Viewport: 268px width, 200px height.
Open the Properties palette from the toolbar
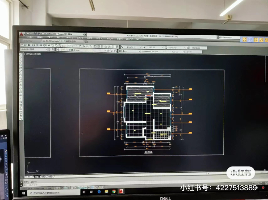click(x=95, y=46)
